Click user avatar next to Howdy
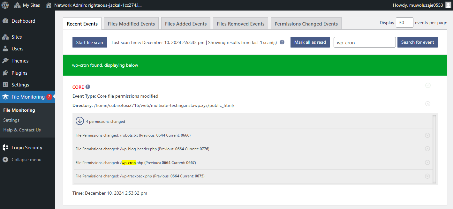Screen dimensions: 453x209 click(448, 5)
